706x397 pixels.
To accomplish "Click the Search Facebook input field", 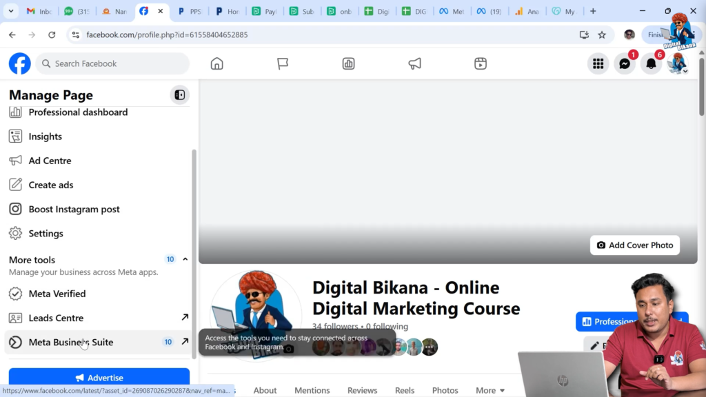I will point(112,63).
